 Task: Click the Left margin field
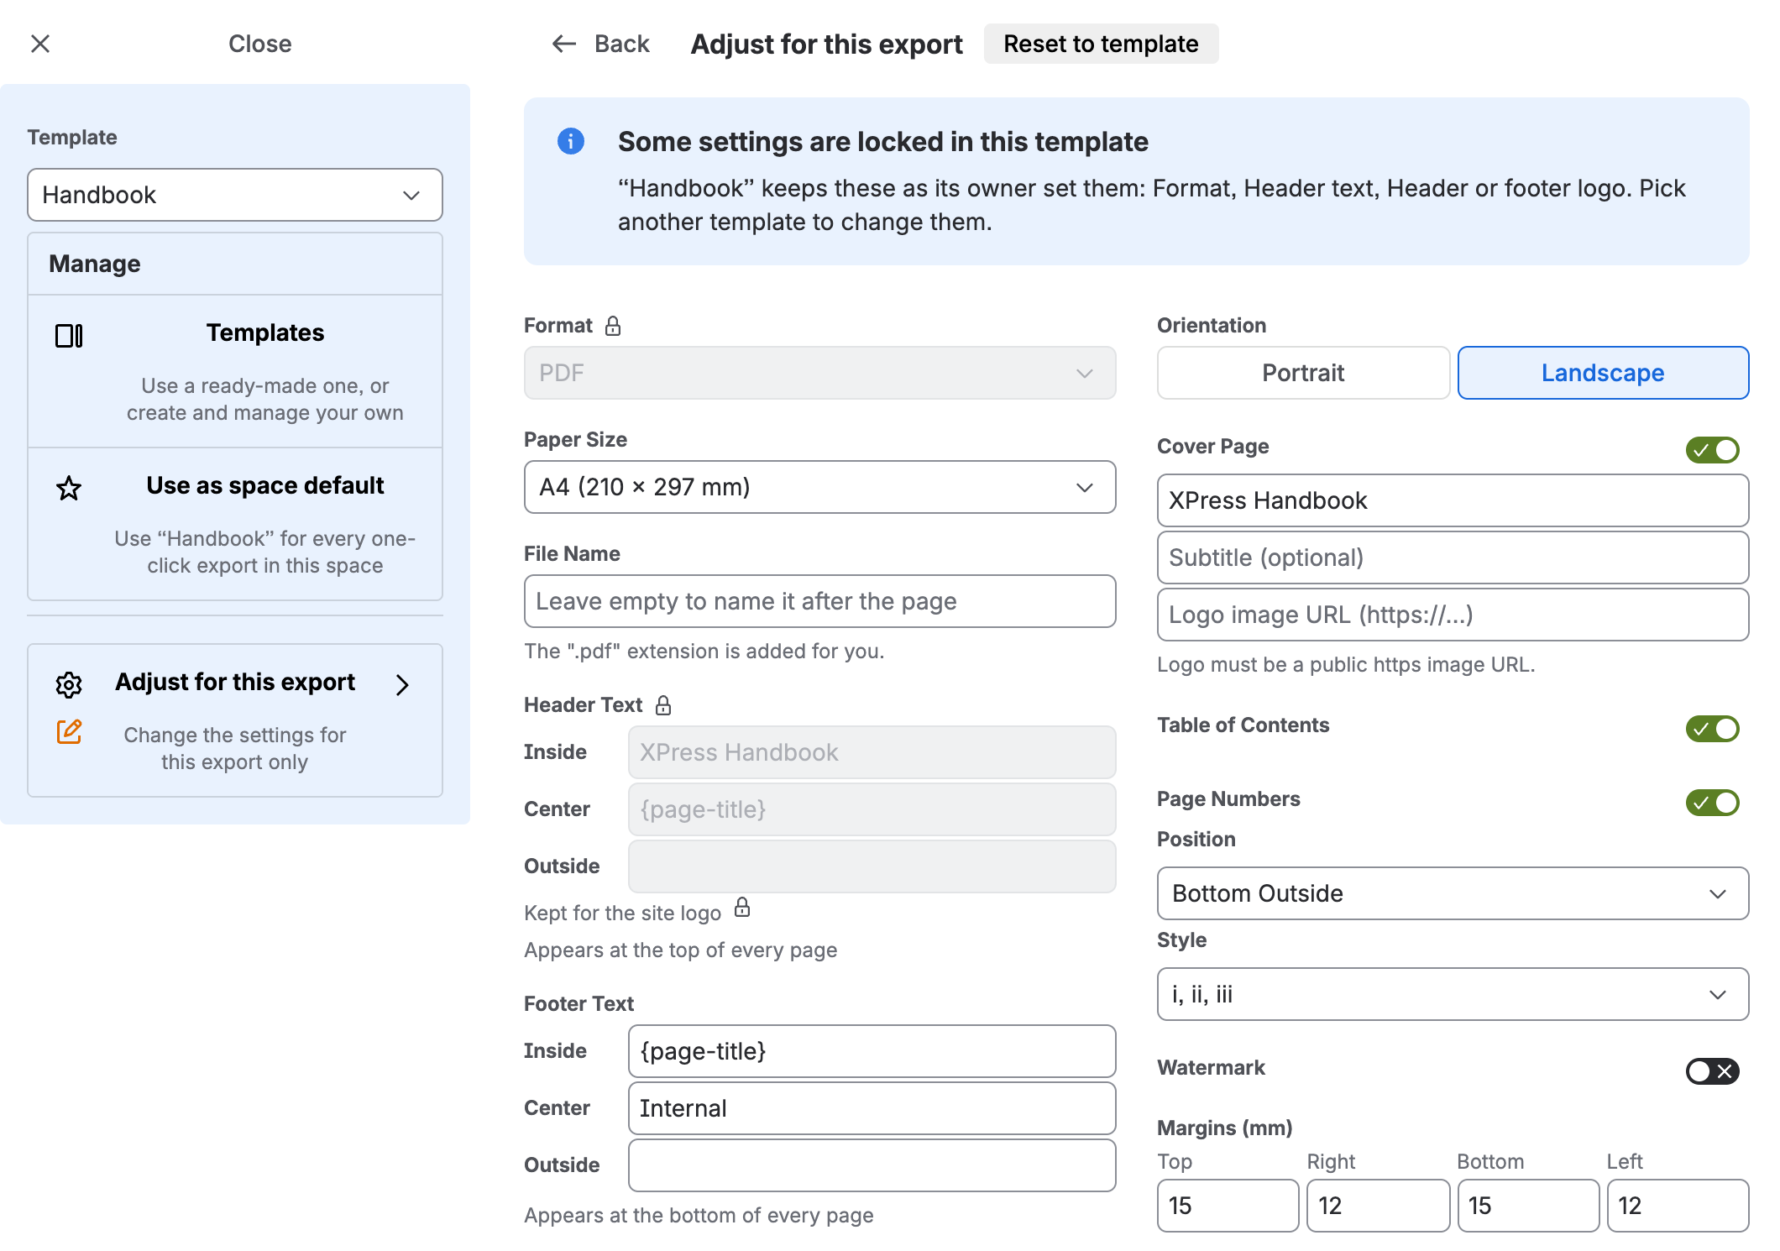(x=1678, y=1206)
